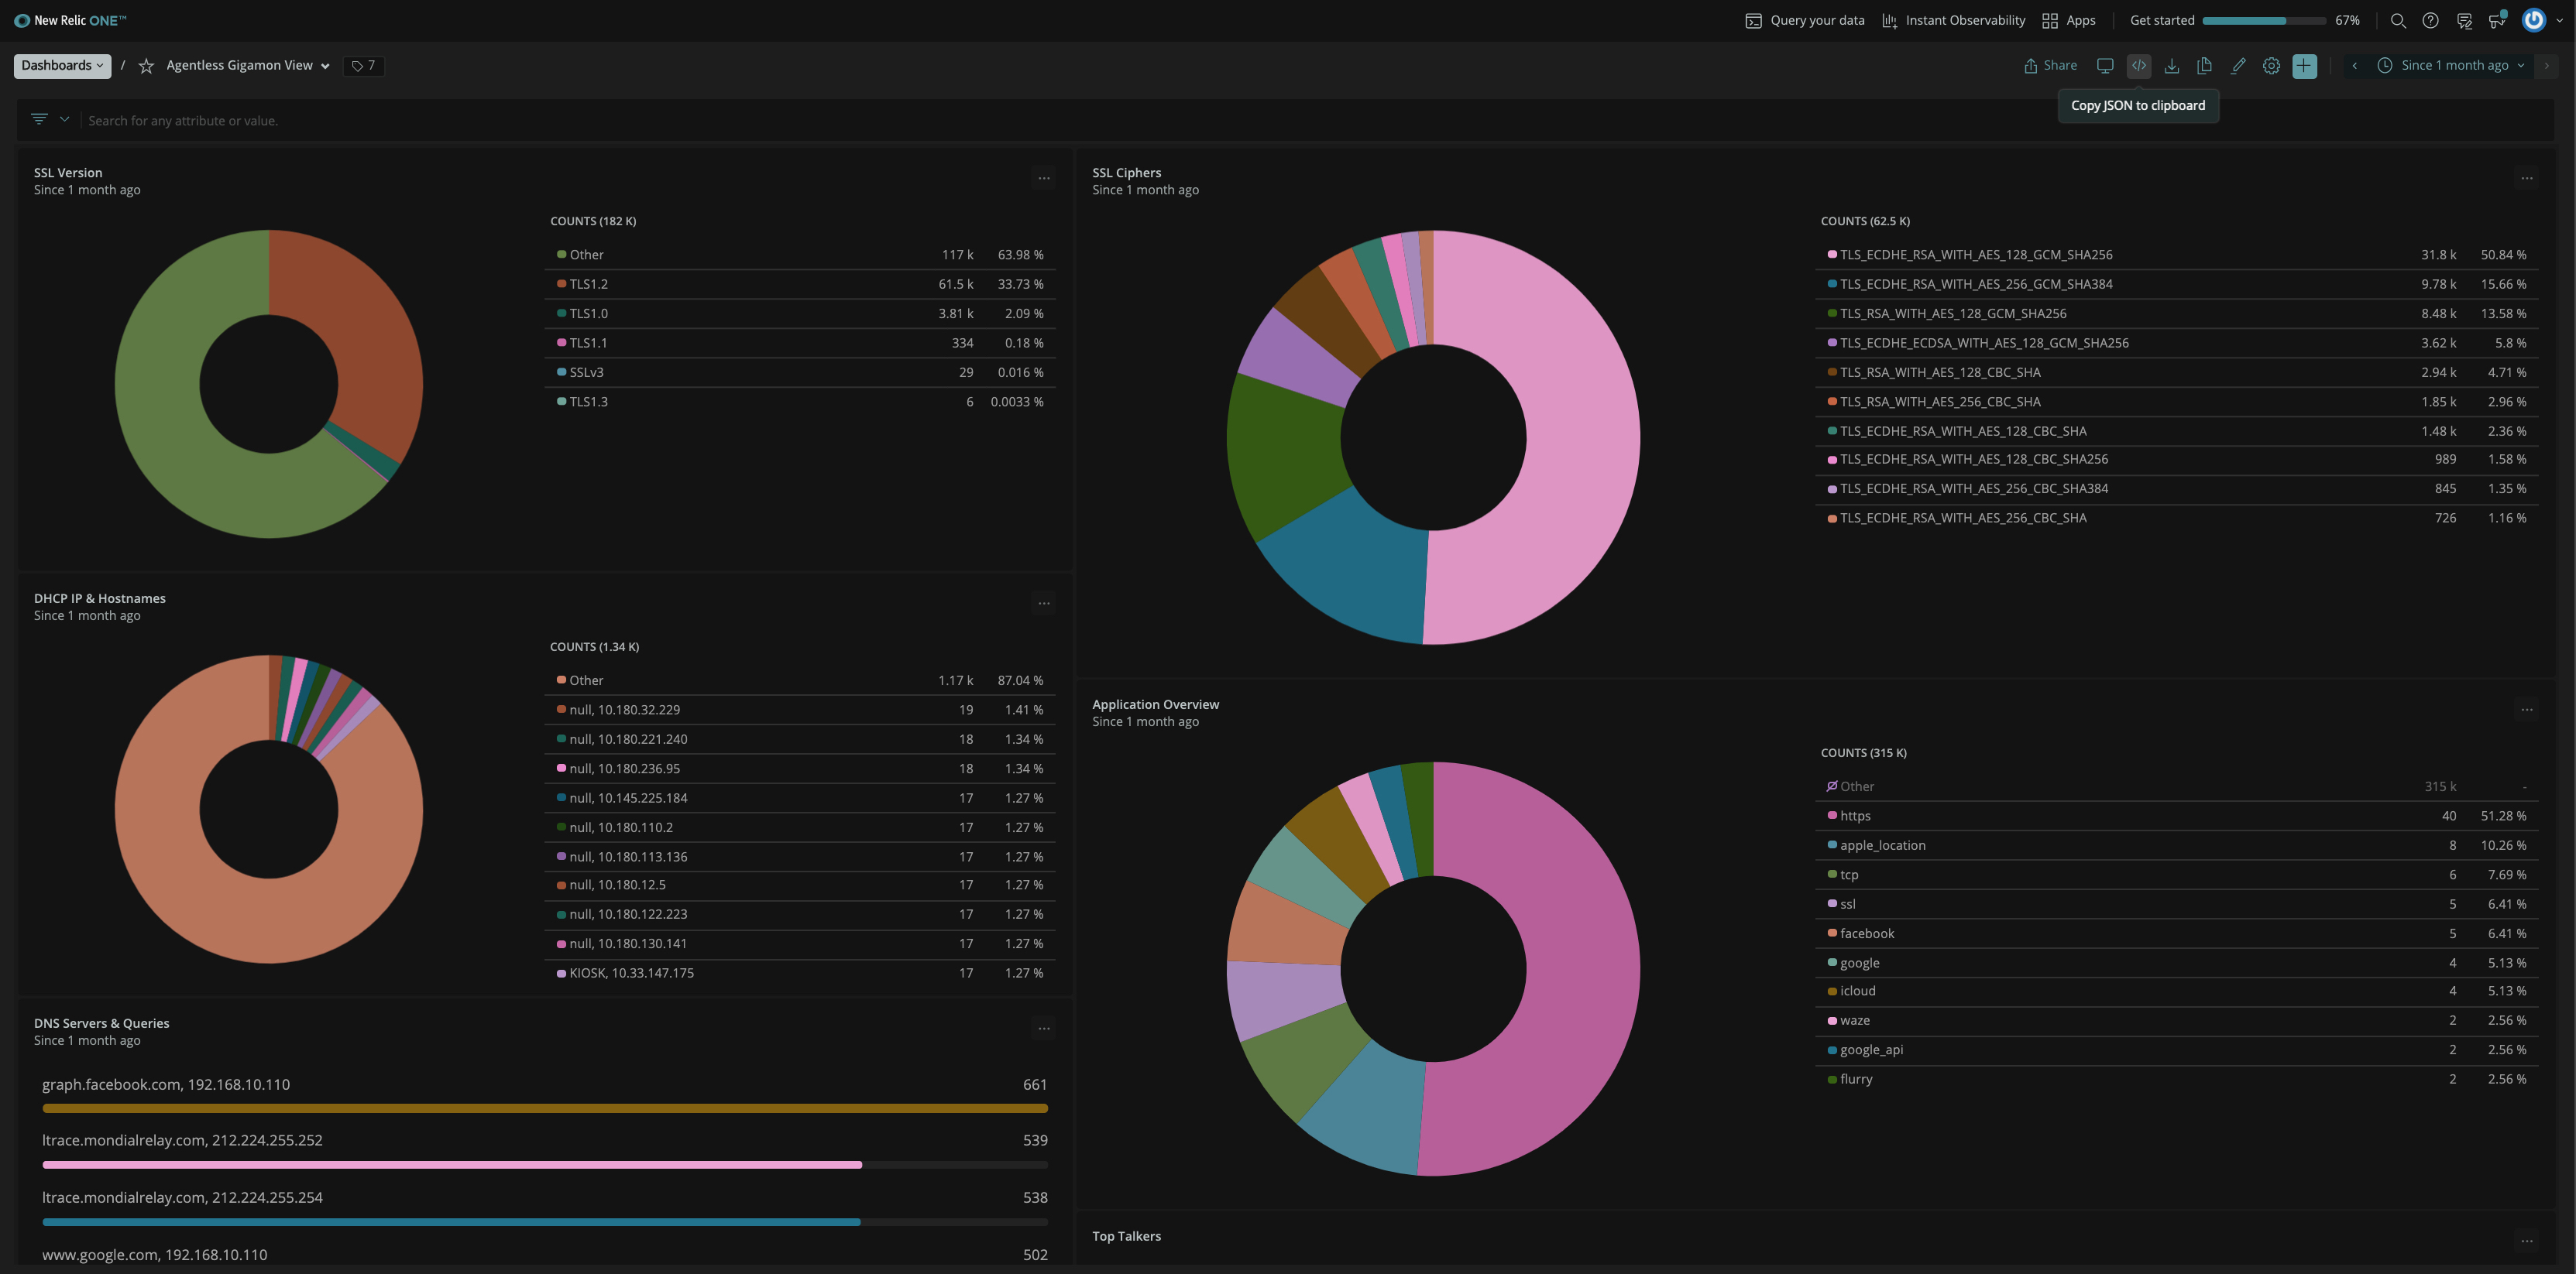Open TV mode with the monitor icon
Image resolution: width=2576 pixels, height=1274 pixels.
[x=2105, y=66]
